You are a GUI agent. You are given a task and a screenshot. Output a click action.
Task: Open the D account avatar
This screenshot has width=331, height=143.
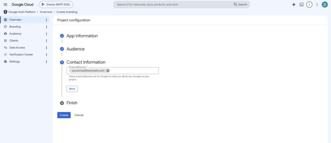325,5
